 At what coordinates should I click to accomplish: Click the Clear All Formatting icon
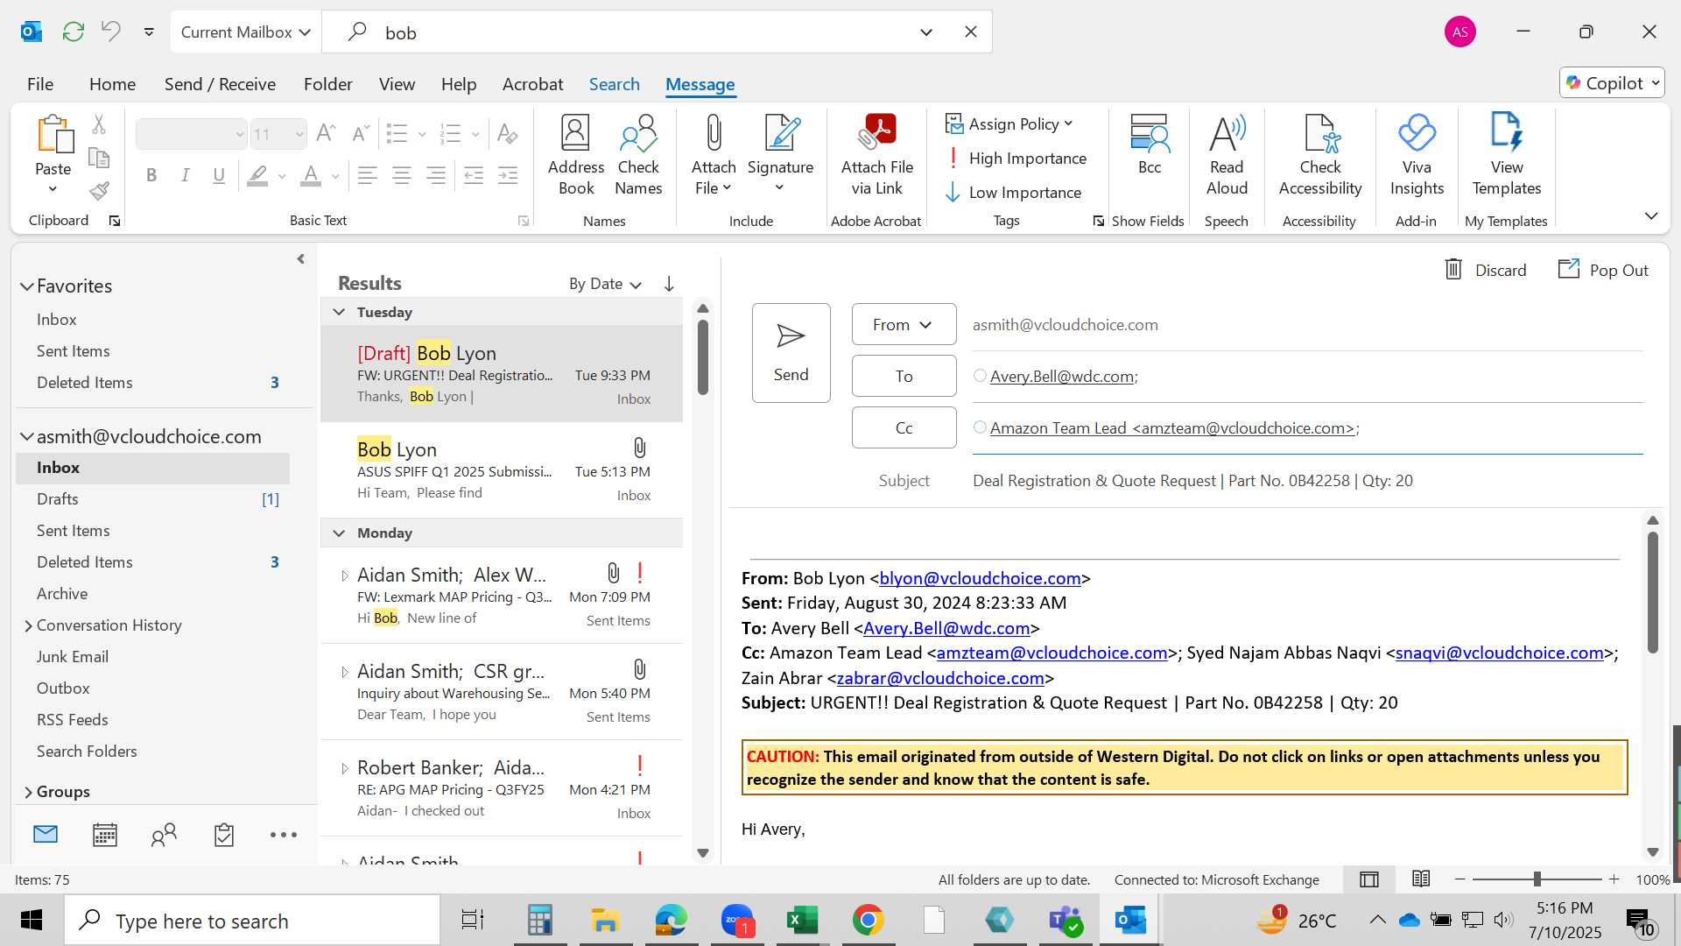coord(508,134)
